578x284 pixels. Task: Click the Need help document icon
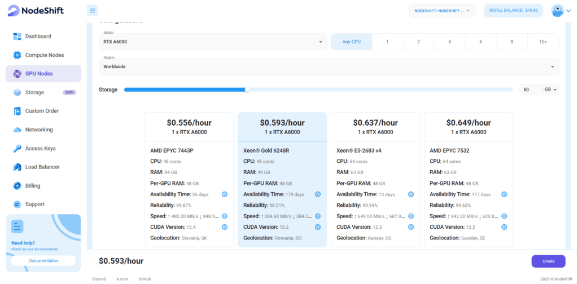pos(17,227)
